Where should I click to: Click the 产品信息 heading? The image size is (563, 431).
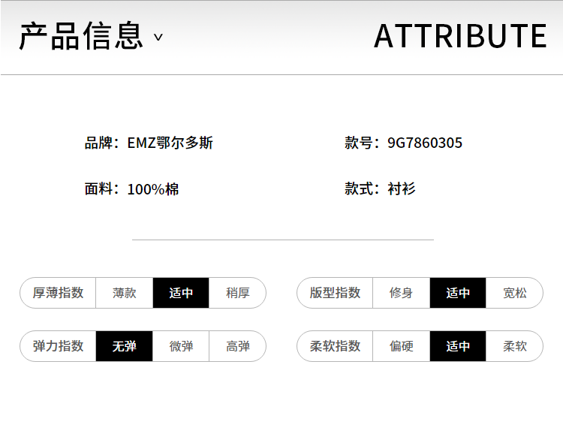(82, 35)
